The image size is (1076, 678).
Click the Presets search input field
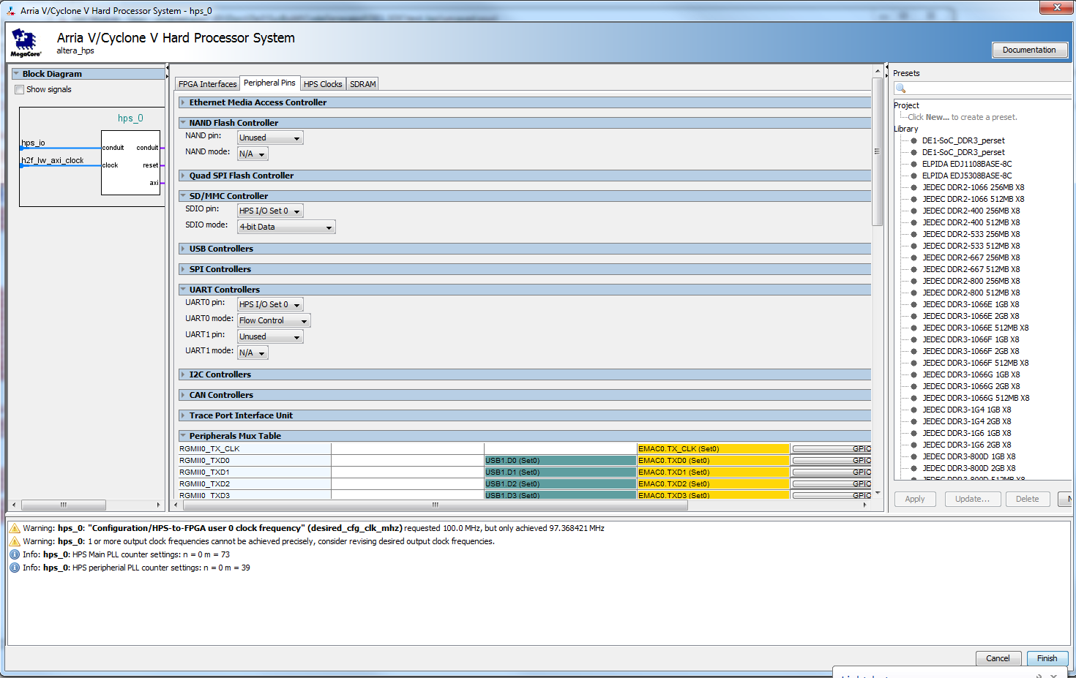[x=988, y=88]
